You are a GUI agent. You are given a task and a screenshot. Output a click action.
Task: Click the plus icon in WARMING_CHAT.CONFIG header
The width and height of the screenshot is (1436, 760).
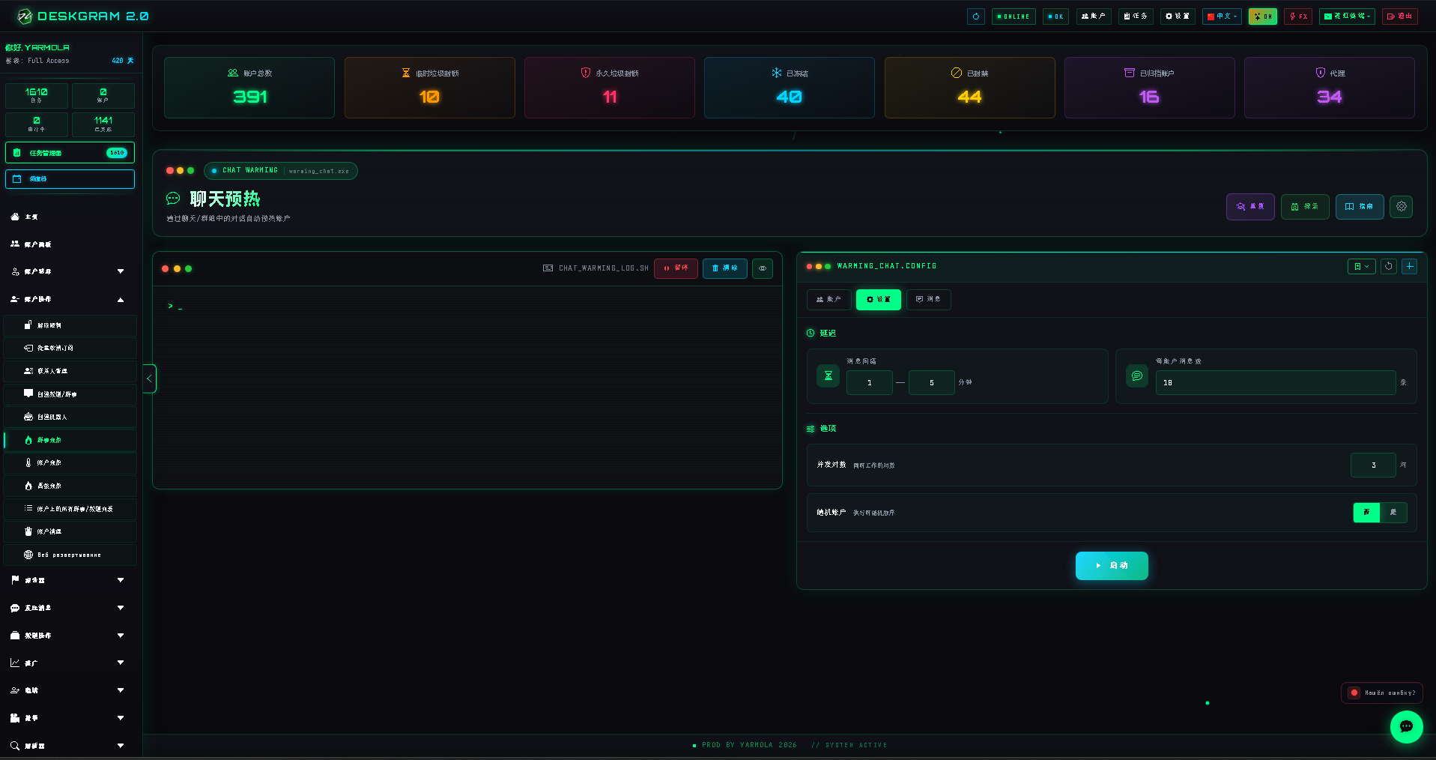coord(1409,266)
